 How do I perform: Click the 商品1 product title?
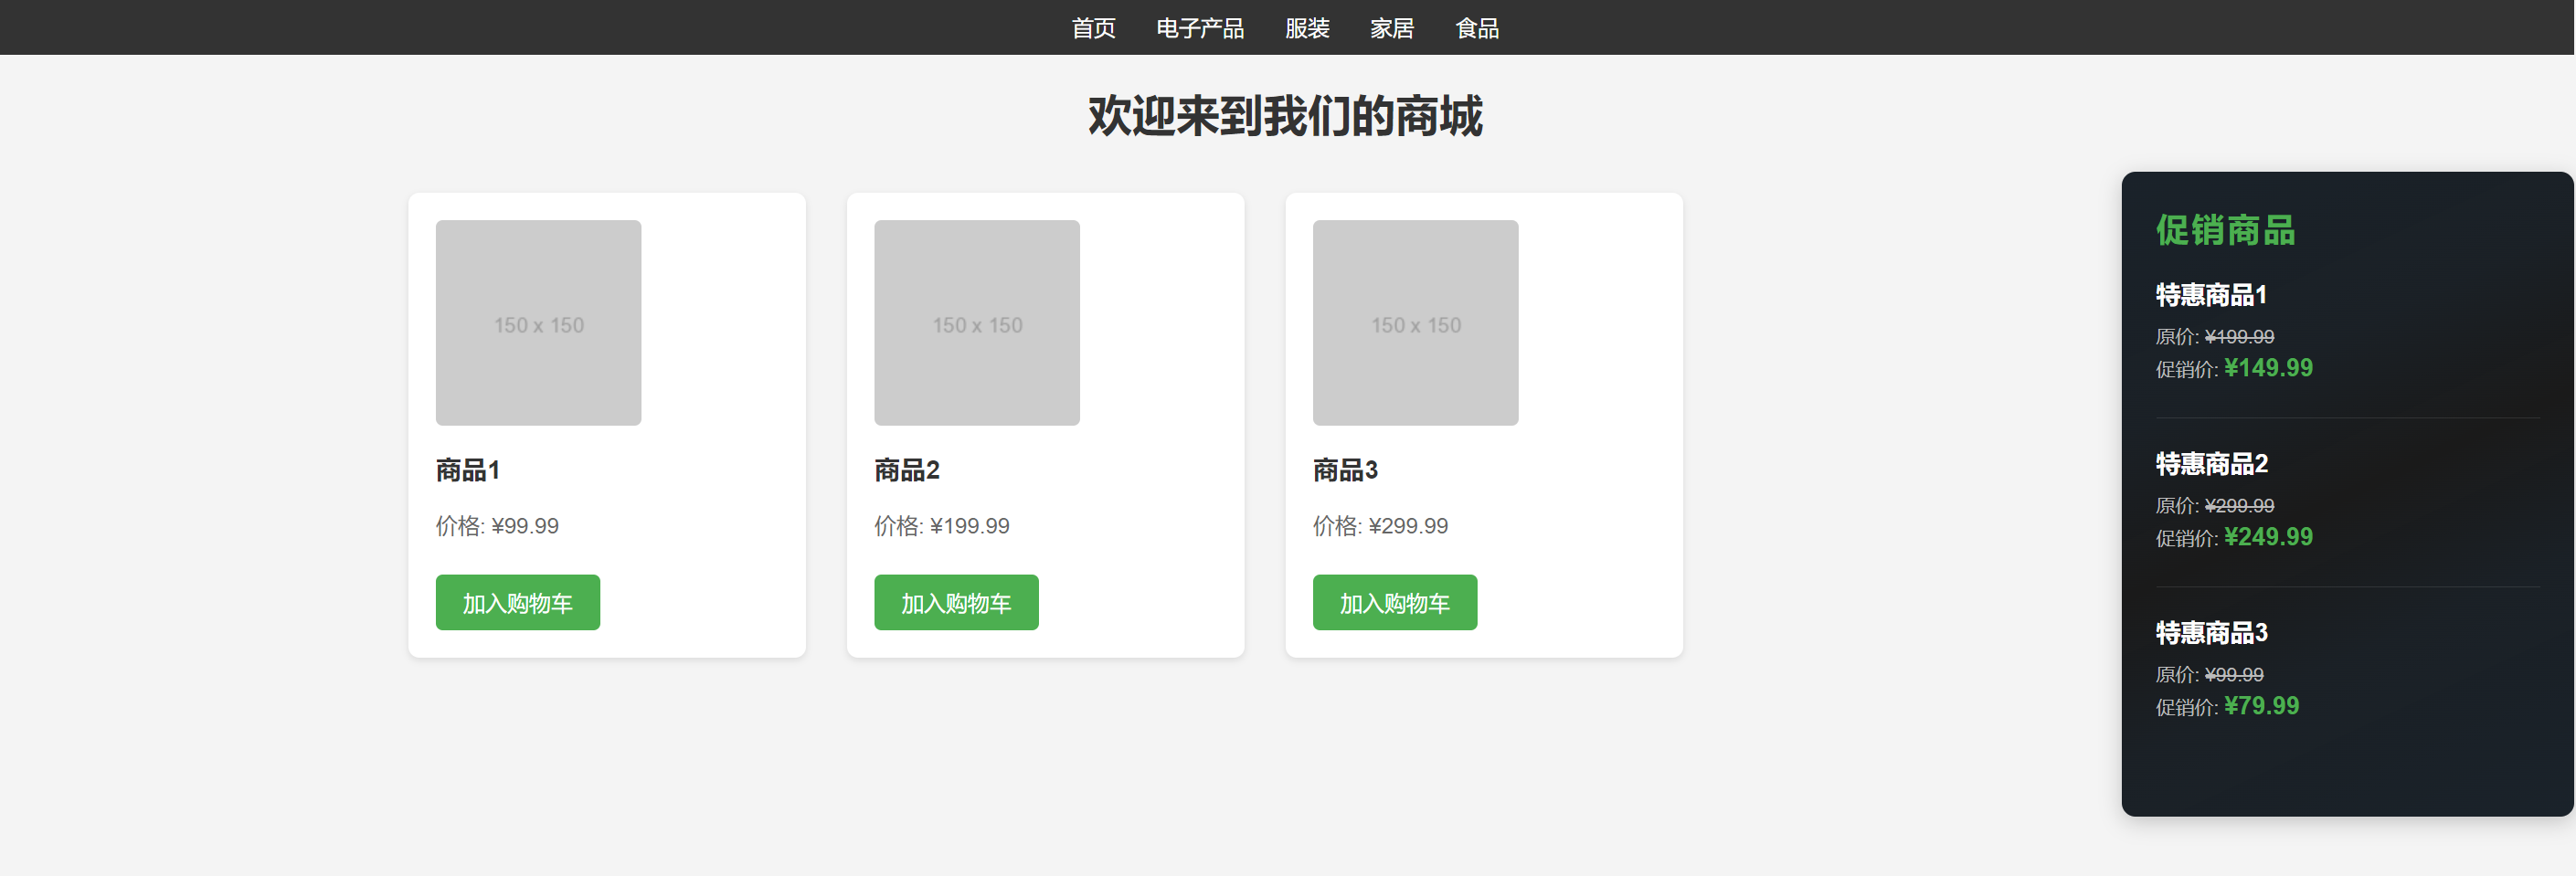click(x=467, y=470)
